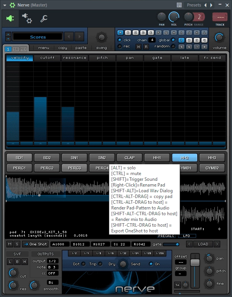Image resolution: width=232 pixels, height=297 pixels.
Task: Select the velocity lane tab
Action: 20,58
